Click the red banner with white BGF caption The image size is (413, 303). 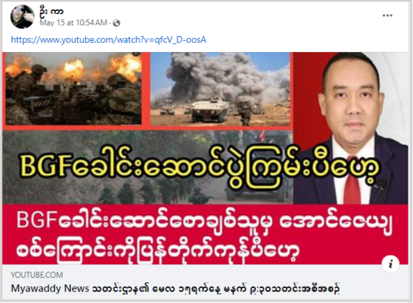pos(206,234)
